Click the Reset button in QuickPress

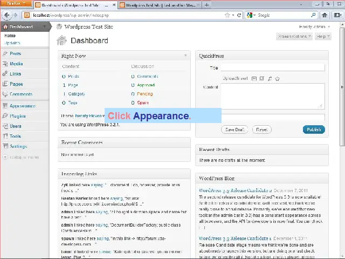[x=262, y=129]
